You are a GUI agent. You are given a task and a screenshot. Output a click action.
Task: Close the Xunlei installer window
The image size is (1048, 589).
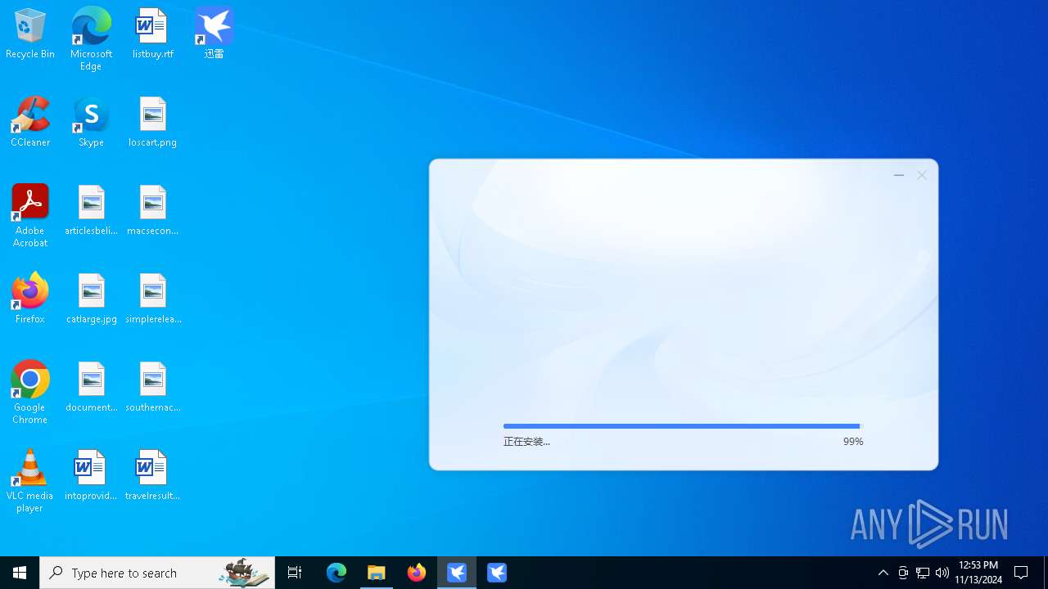point(922,175)
